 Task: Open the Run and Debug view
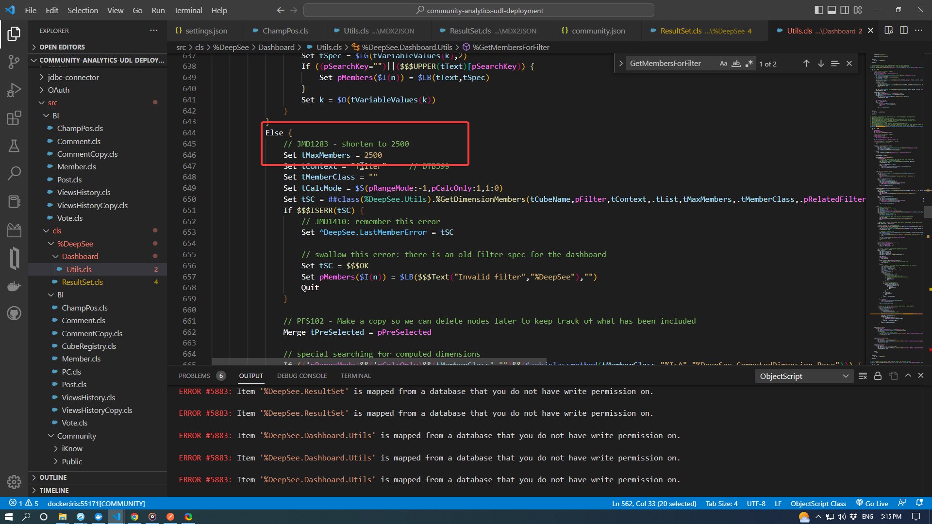[x=14, y=90]
